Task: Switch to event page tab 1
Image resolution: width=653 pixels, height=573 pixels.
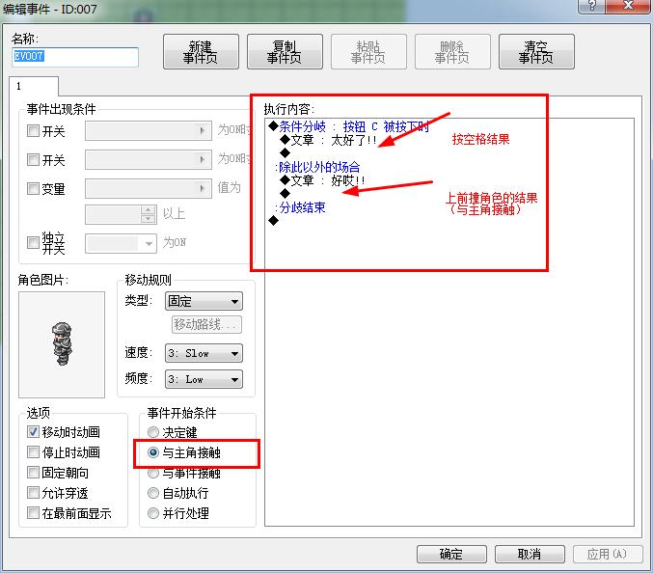Action: (34, 86)
